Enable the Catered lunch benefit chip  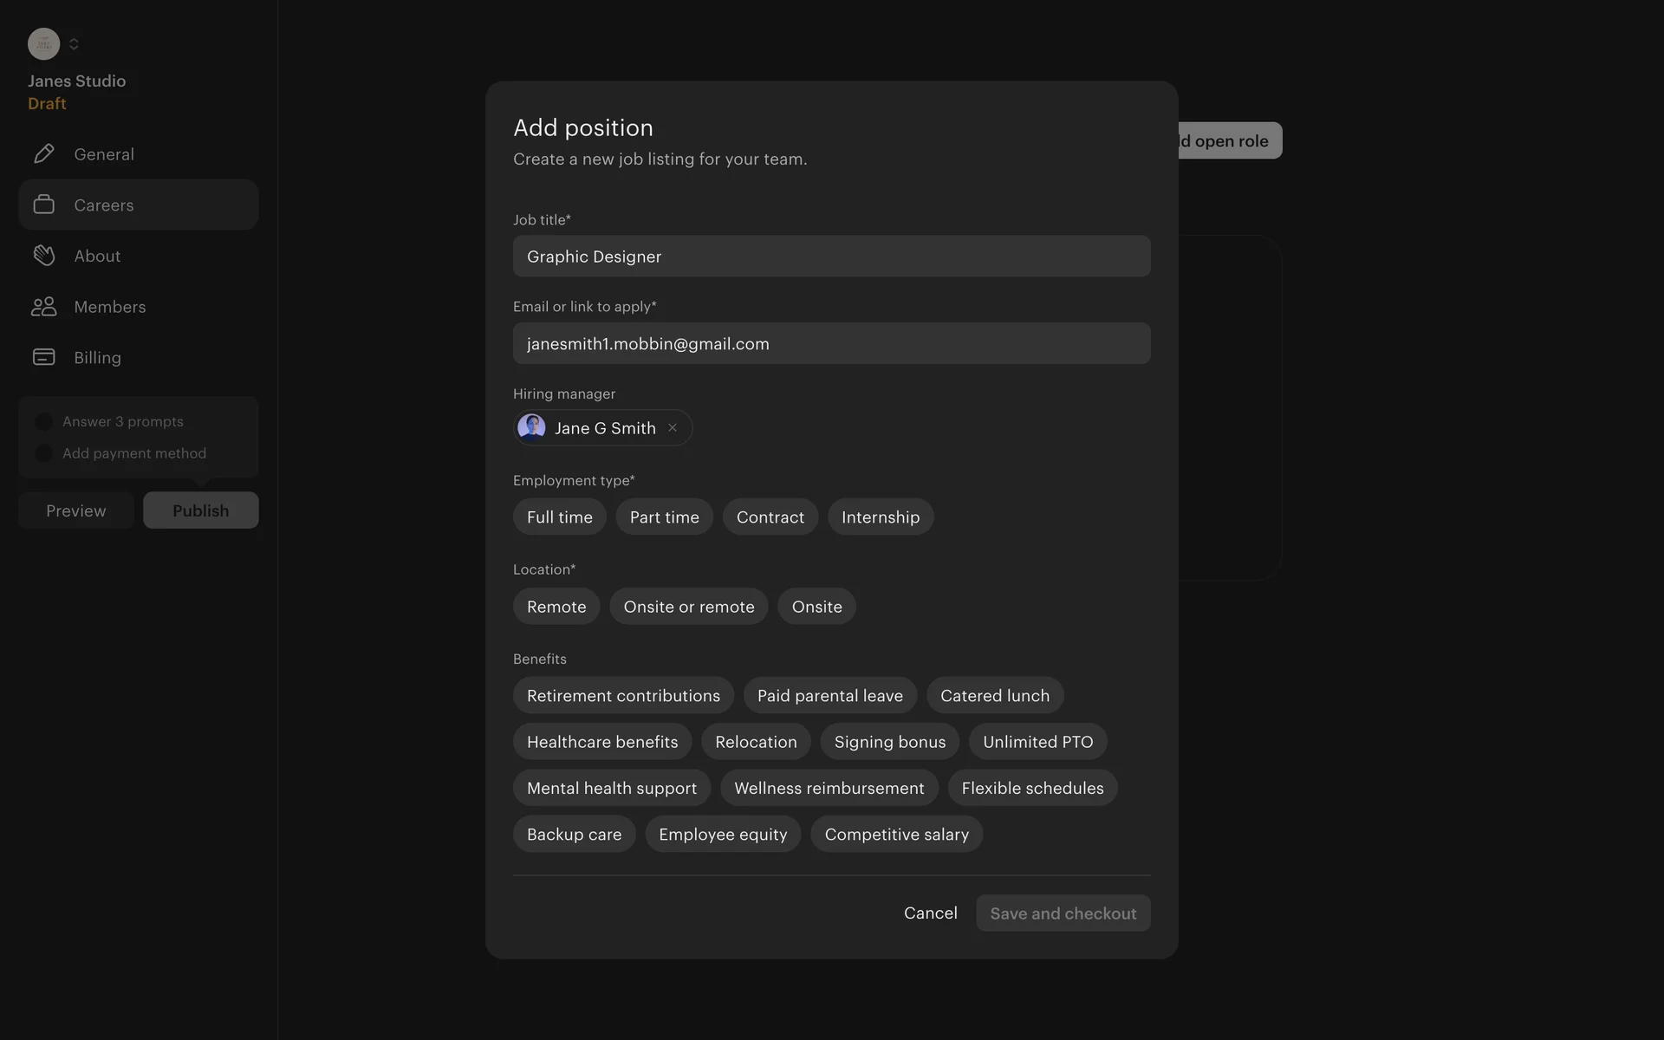[994, 696]
